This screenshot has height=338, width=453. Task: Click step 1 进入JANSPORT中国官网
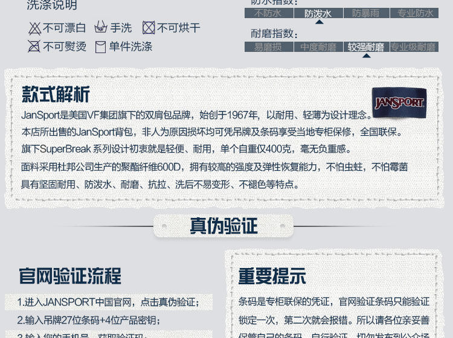tap(109, 302)
